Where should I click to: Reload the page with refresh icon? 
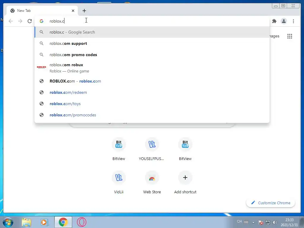[30, 21]
